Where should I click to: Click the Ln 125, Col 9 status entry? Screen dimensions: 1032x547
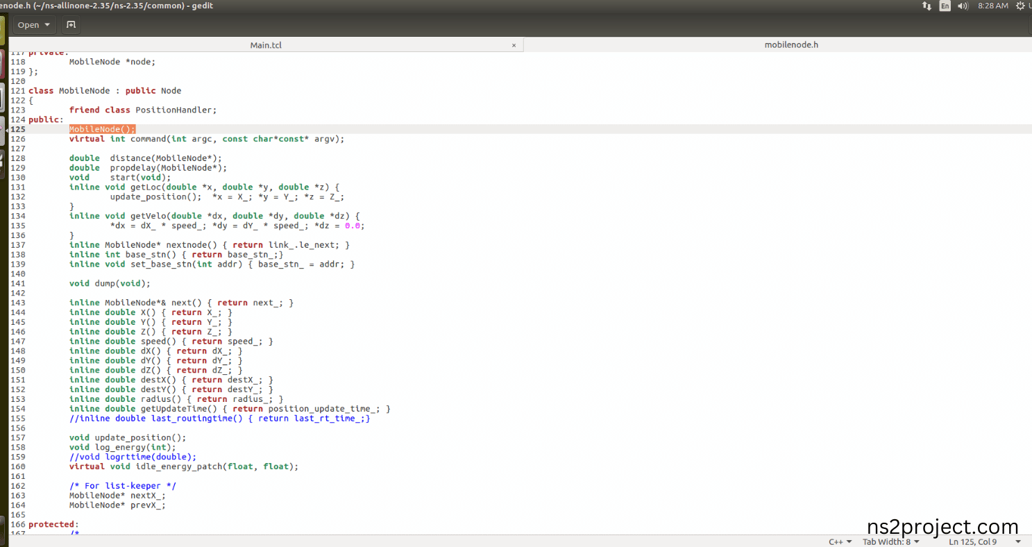[972, 541]
